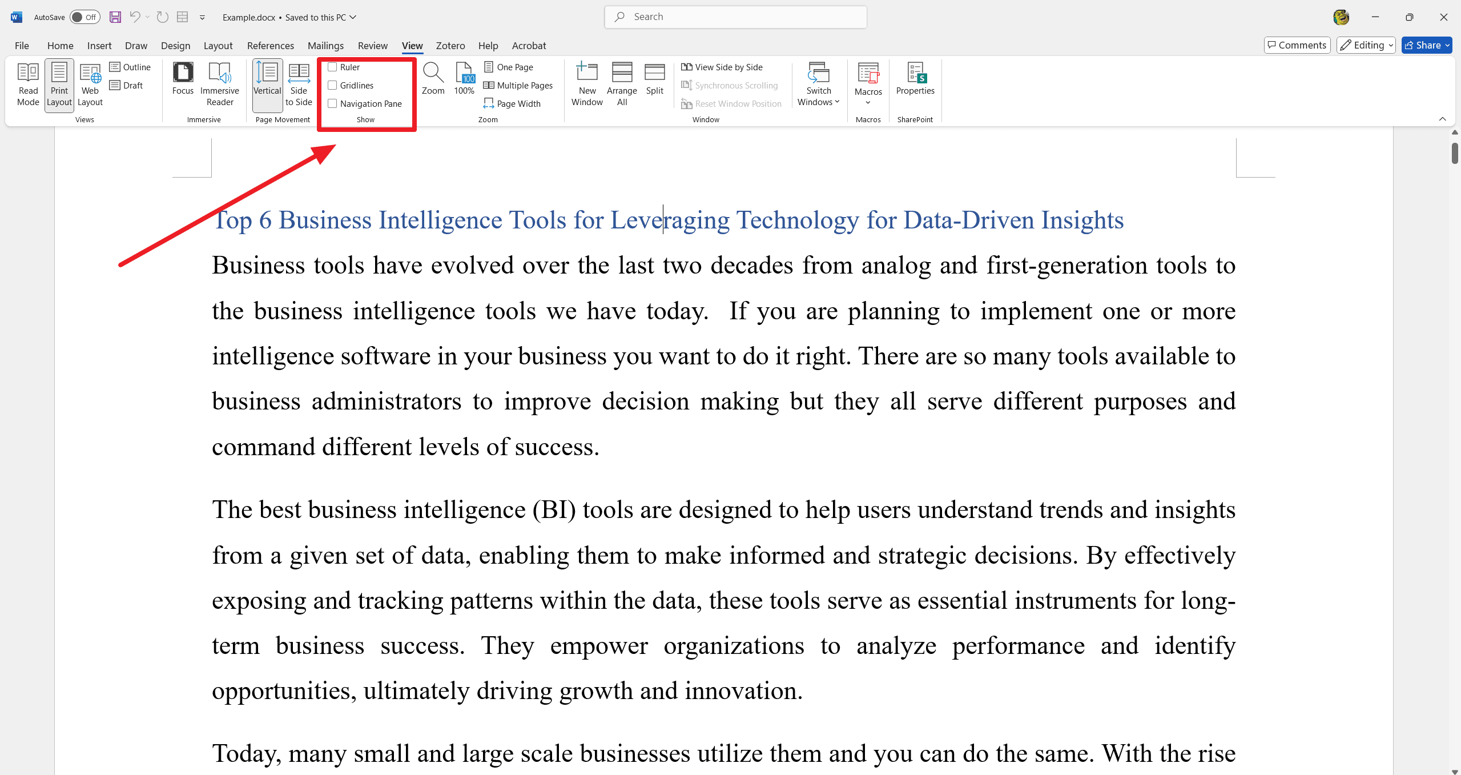This screenshot has height=775, width=1461.
Task: Open the Zoom dialog
Action: tap(433, 79)
